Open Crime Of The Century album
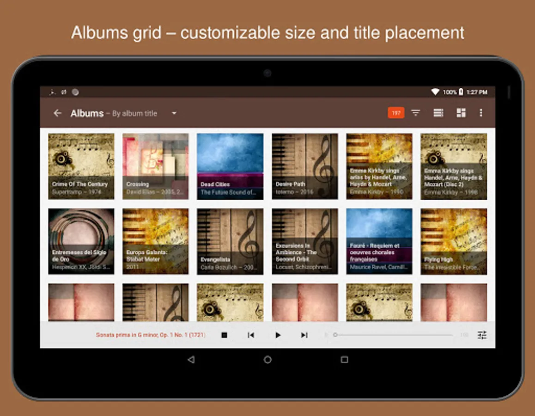Image resolution: width=535 pixels, height=416 pixels. point(81,166)
